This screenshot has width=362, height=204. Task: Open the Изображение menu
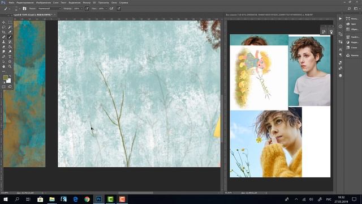tap(43, 2)
